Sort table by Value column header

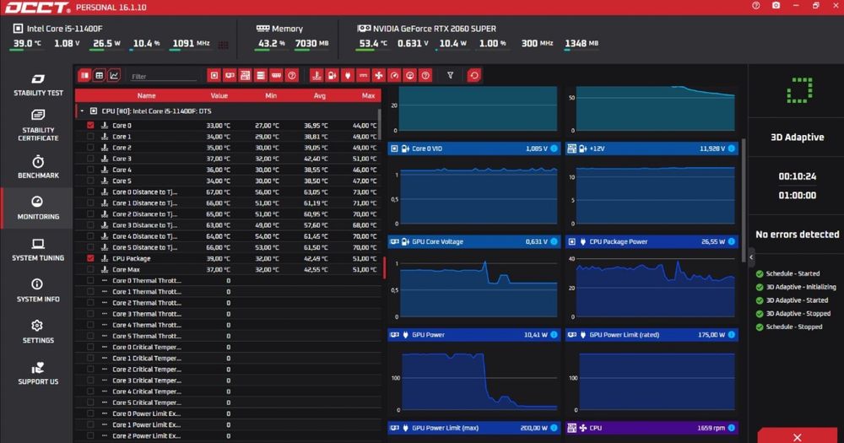(x=219, y=96)
